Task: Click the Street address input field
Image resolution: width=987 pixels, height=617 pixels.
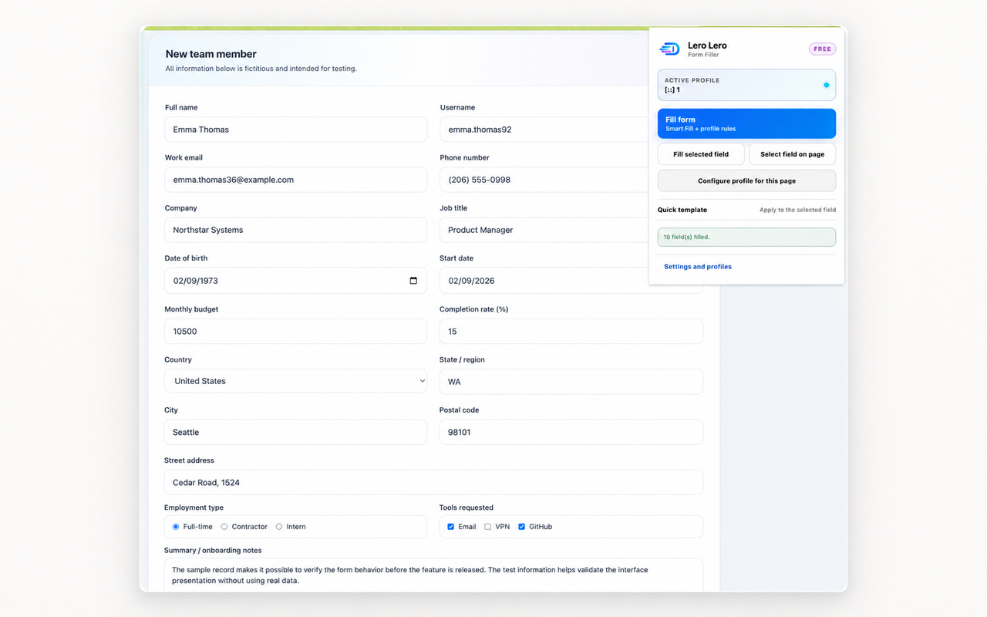Action: tap(433, 482)
